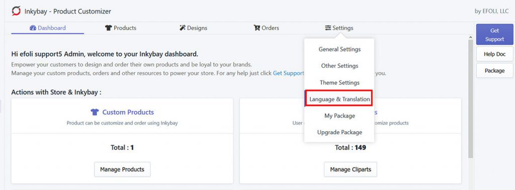The image size is (515, 190).
Task: Click the Dashboard gauge icon
Action: coord(33,28)
